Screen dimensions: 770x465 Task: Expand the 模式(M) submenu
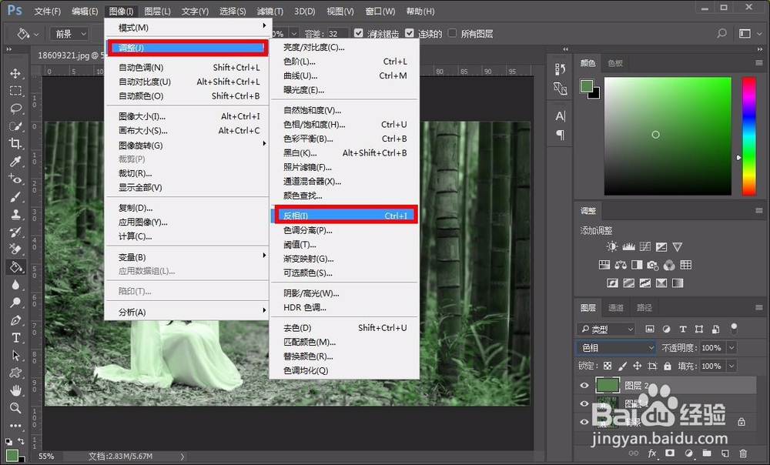click(186, 28)
